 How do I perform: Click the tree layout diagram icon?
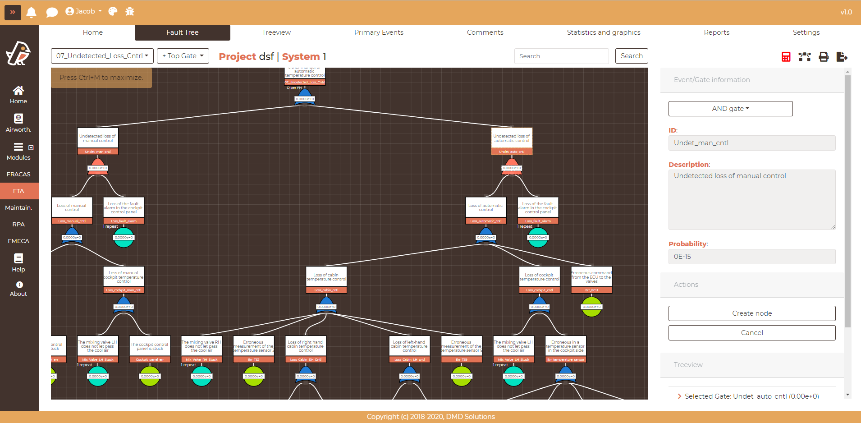805,57
